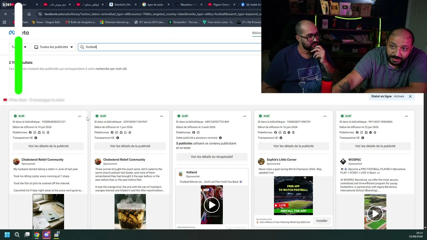Click 'Voir les détails de la publicité' for ad 1568658271496751
The width and height of the screenshot is (427, 240).
pos(294,146)
